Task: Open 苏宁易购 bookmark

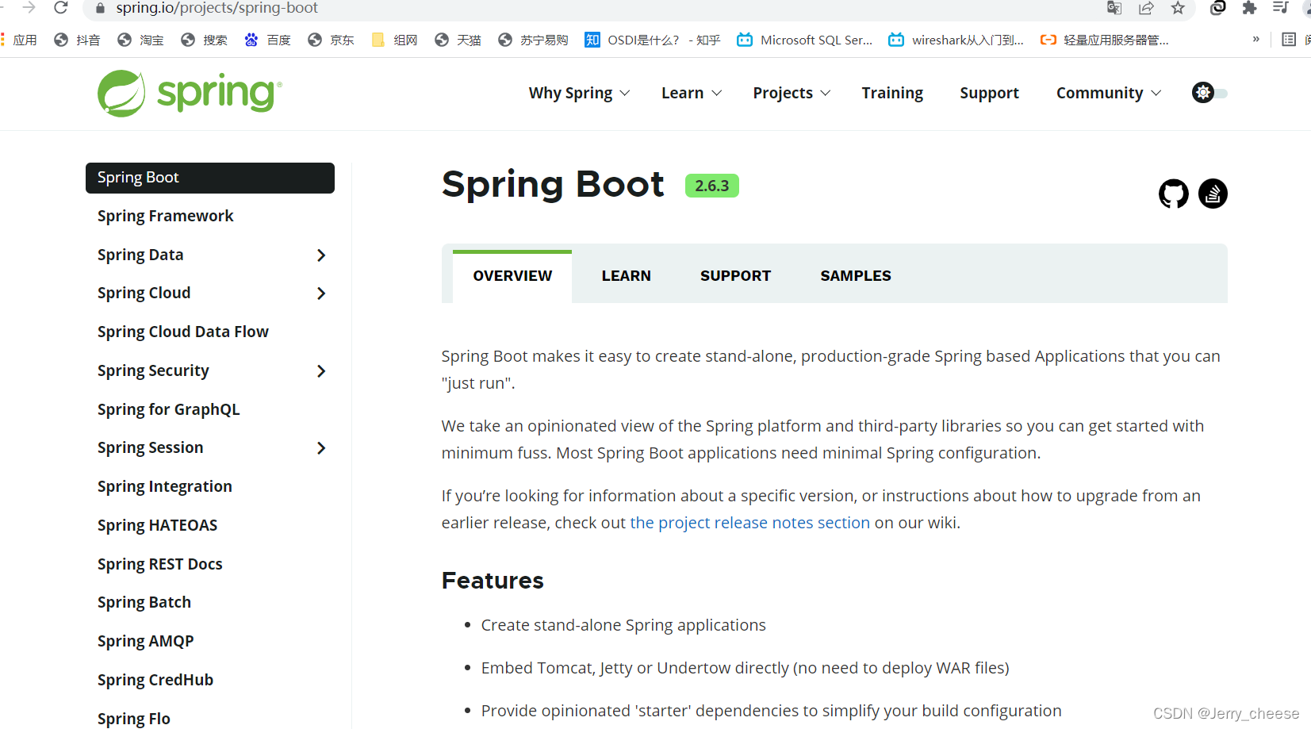Action: click(x=533, y=40)
